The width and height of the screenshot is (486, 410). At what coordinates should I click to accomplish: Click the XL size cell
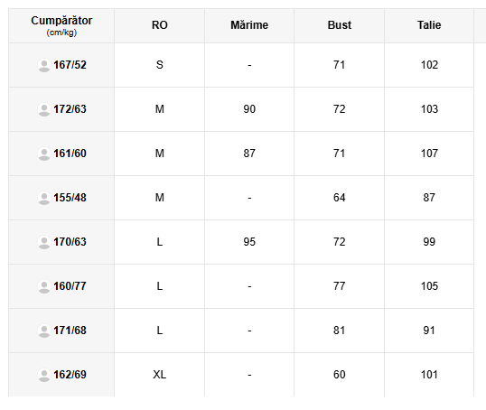159,375
